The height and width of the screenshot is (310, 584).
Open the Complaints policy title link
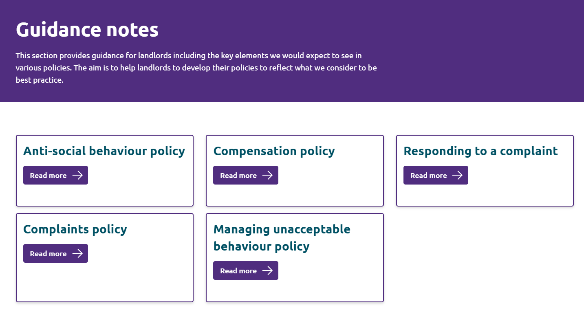click(x=75, y=229)
